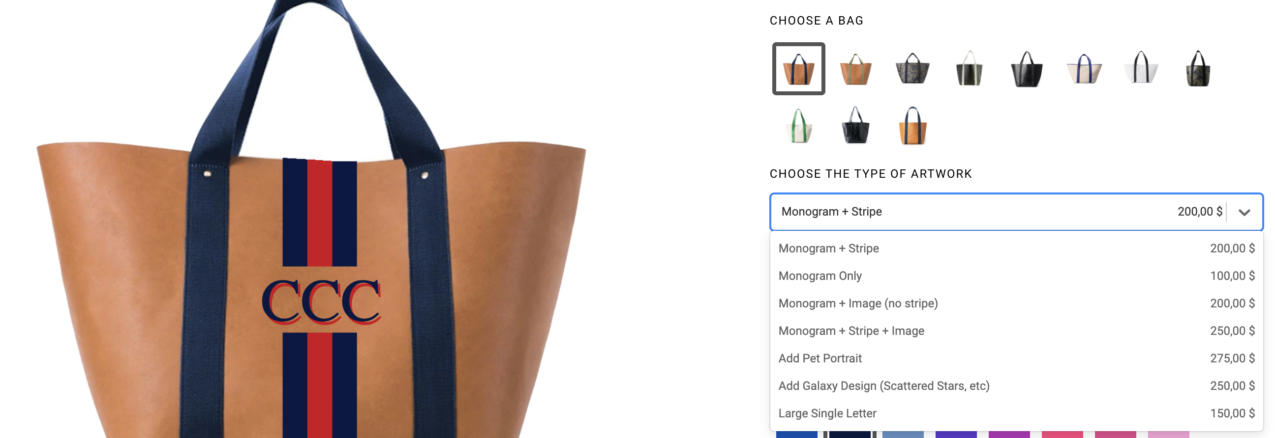The image size is (1275, 438).
Task: Select the tan bag with navy handles
Action: tap(798, 69)
